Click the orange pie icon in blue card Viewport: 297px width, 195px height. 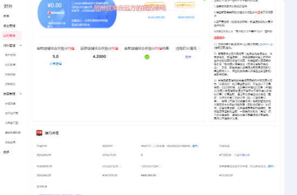(49, 13)
